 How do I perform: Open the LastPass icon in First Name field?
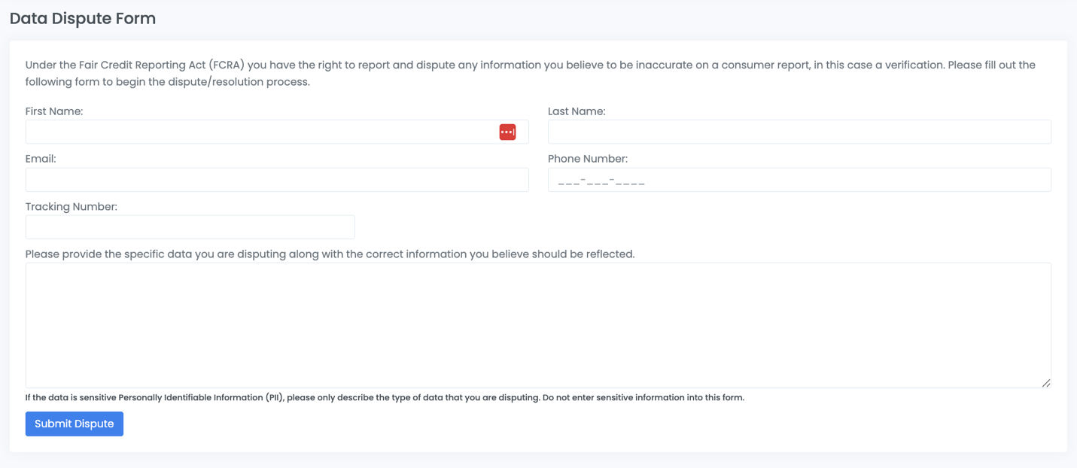click(x=508, y=131)
